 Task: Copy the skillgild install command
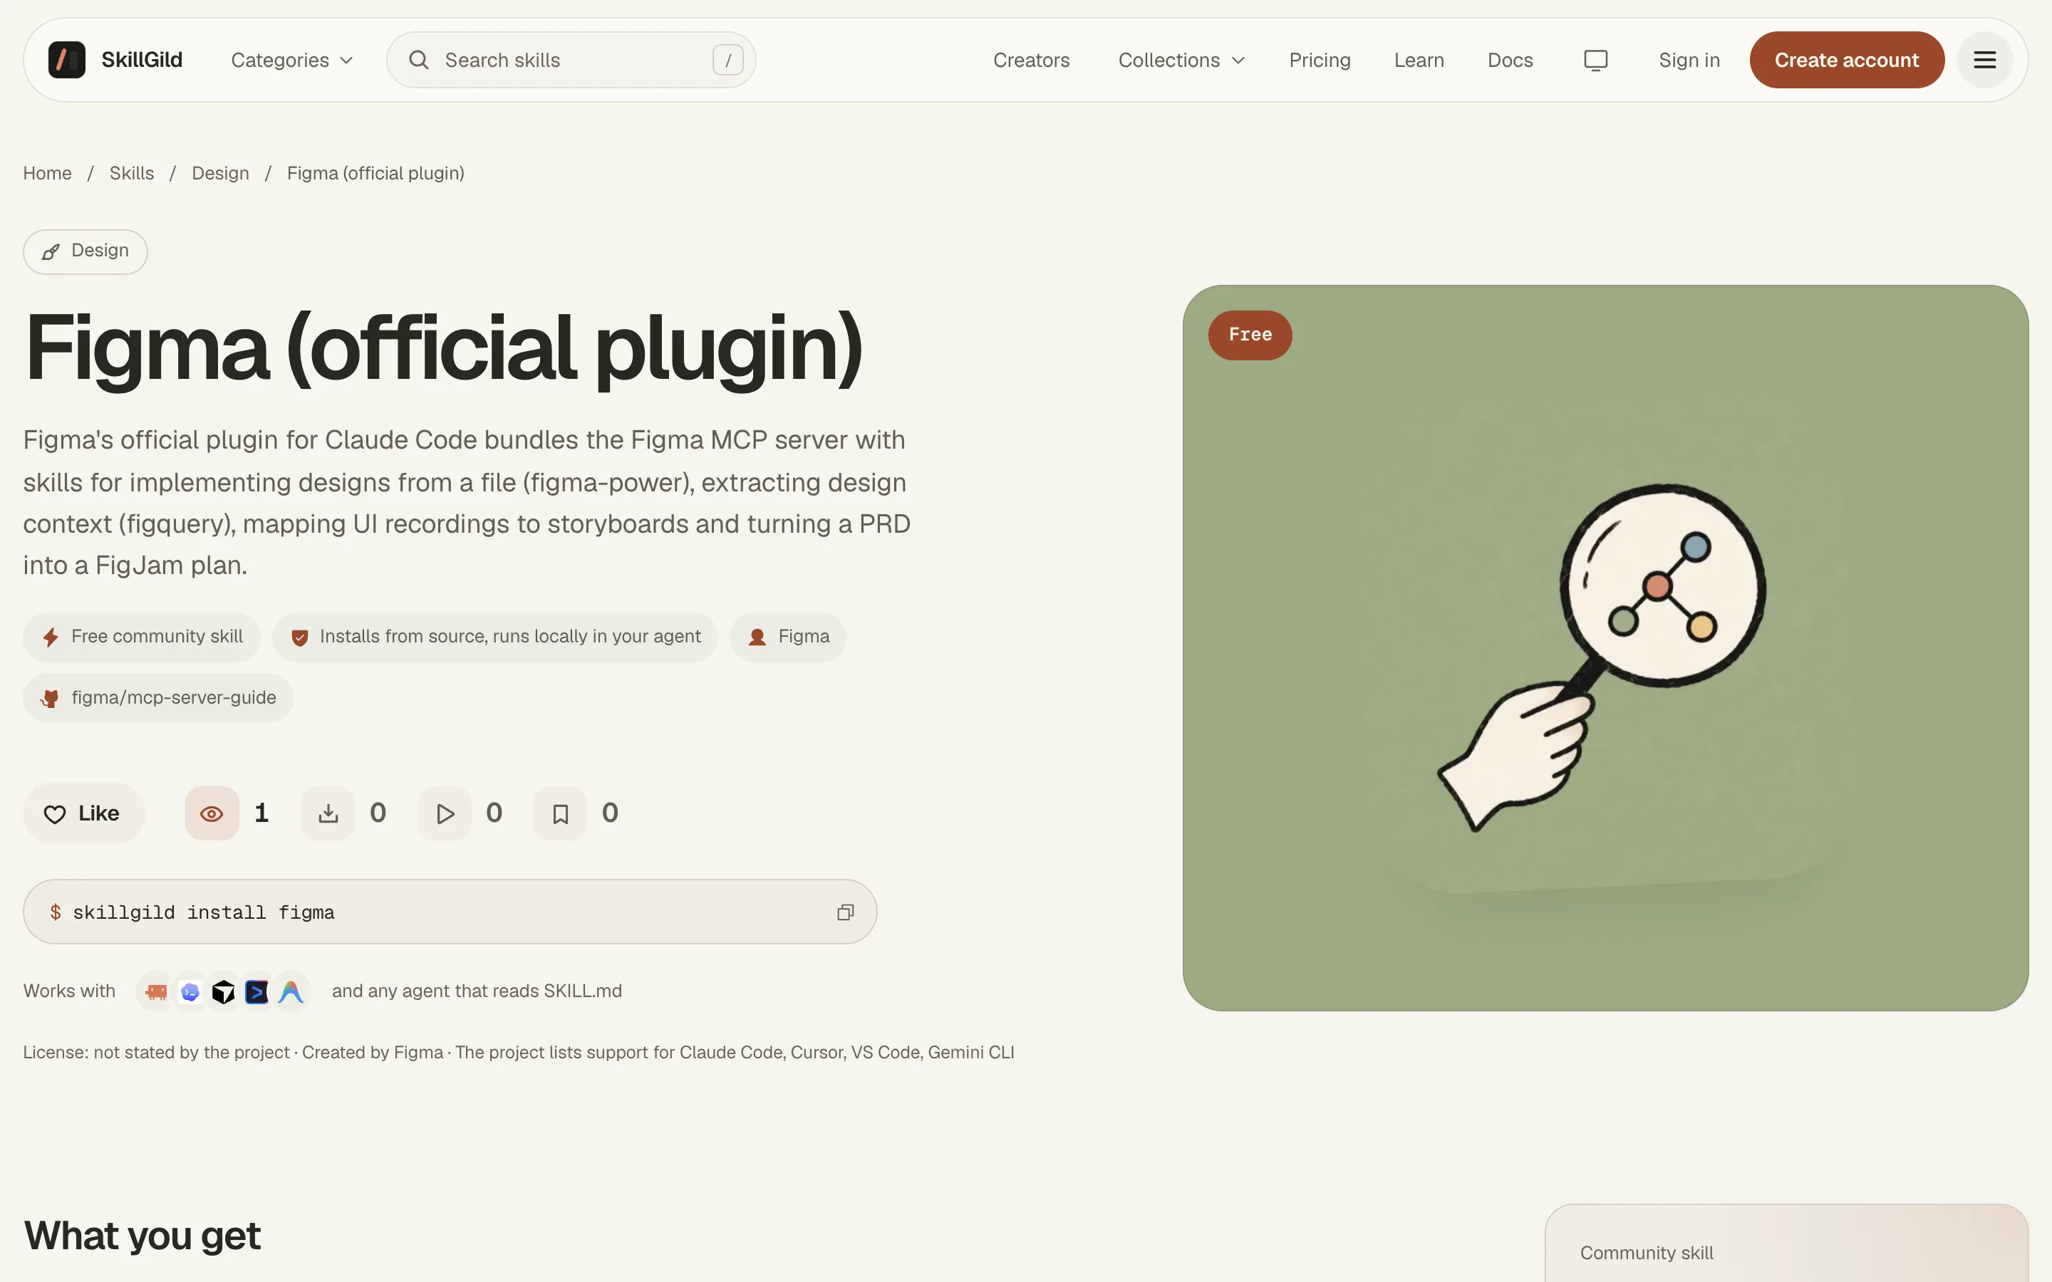pyautogui.click(x=846, y=912)
